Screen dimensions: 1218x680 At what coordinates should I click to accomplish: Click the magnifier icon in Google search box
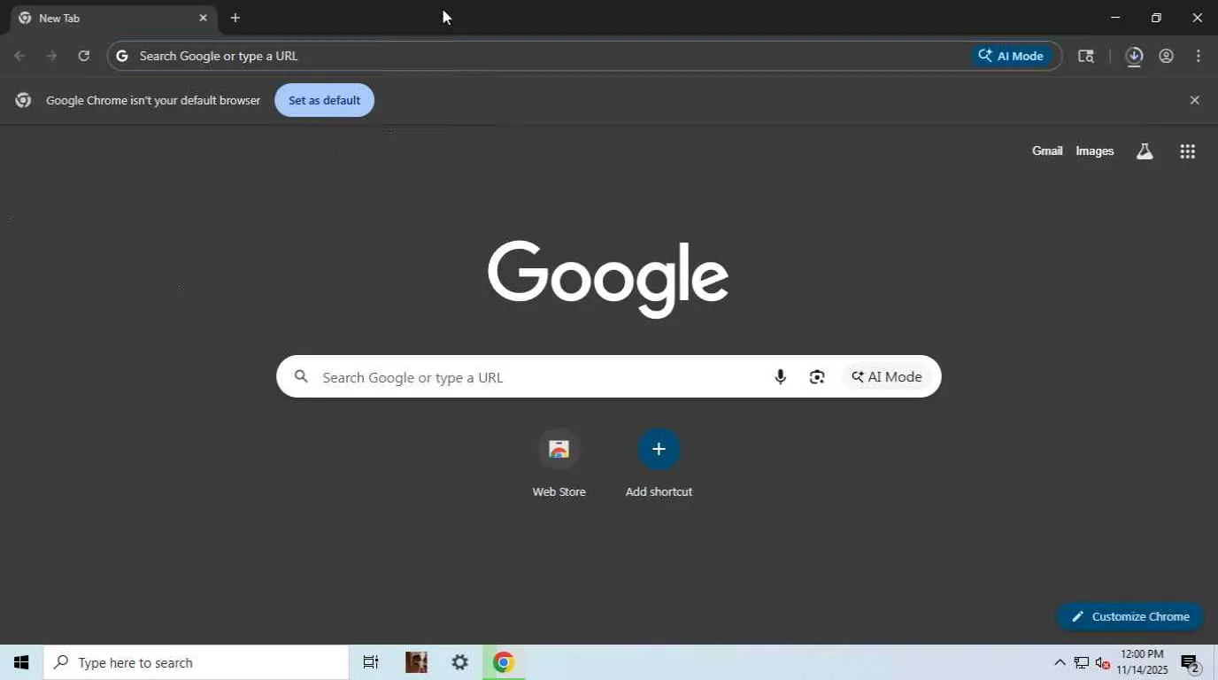301,376
